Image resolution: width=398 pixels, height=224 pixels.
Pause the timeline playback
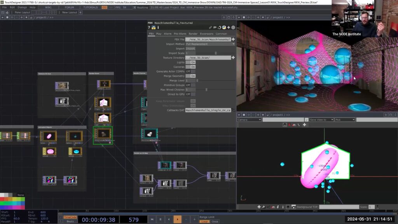(160, 220)
